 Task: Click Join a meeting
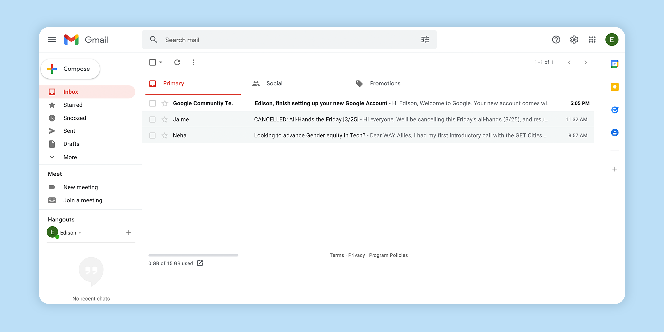[83, 200]
